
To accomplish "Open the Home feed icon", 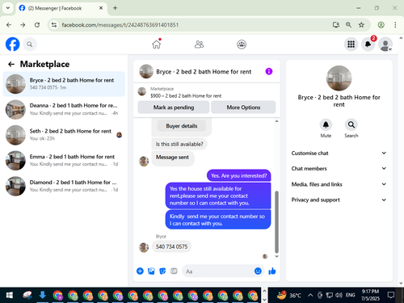I will (157, 44).
